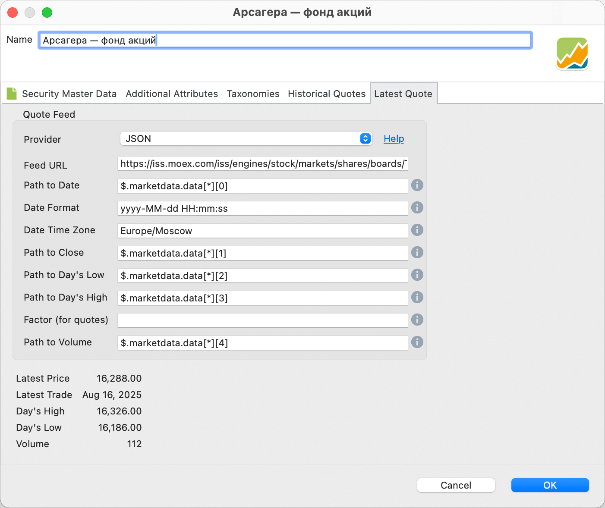The width and height of the screenshot is (605, 508).
Task: Click the Path to Day's Low field
Action: (262, 276)
